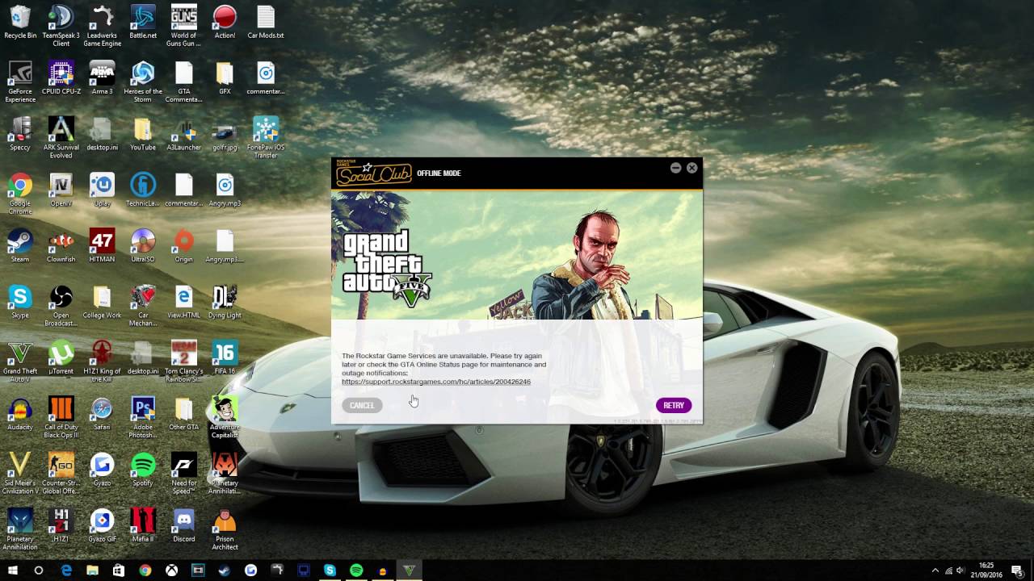
Task: Select the Sid Meier's Civilization V icon
Action: (20, 473)
